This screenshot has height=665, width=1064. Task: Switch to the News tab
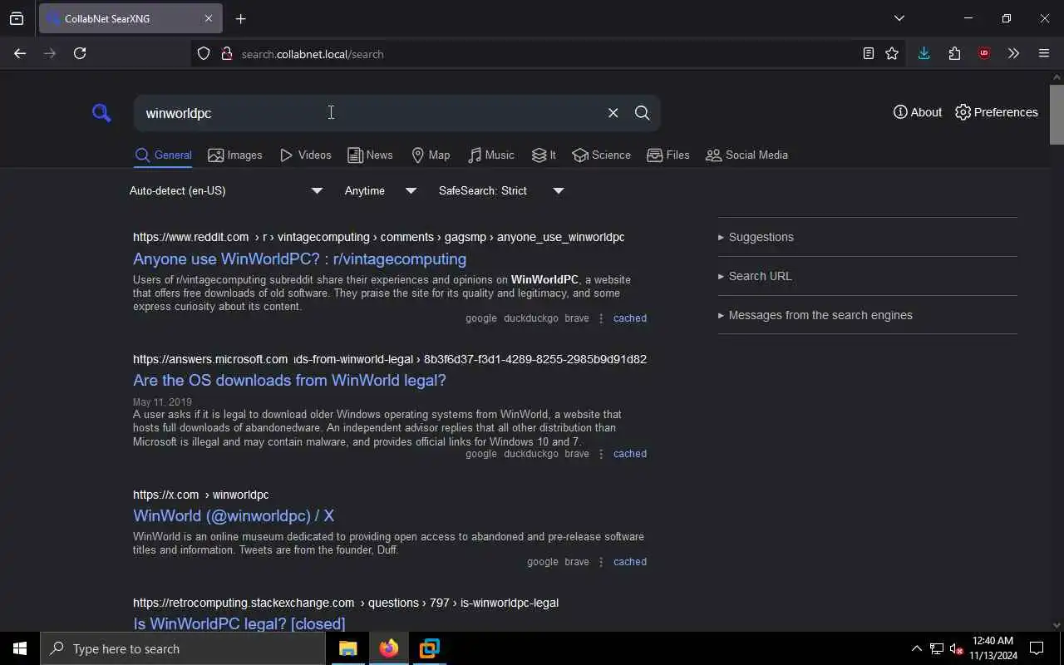tap(370, 155)
